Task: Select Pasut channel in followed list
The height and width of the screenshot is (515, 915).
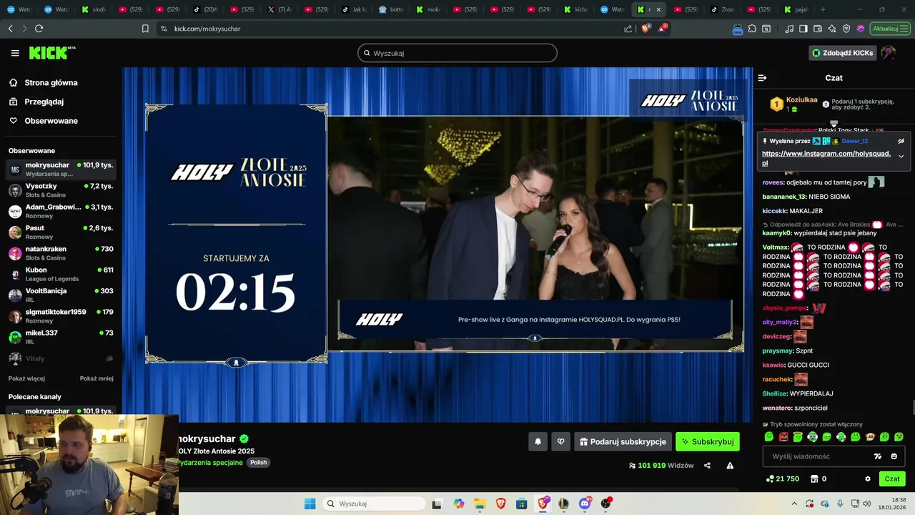Action: pos(61,232)
